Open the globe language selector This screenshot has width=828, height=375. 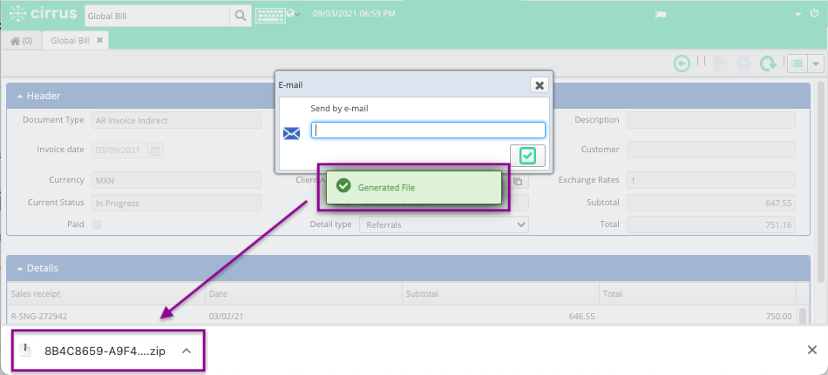point(293,14)
